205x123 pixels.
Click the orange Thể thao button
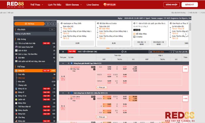coord(29,24)
